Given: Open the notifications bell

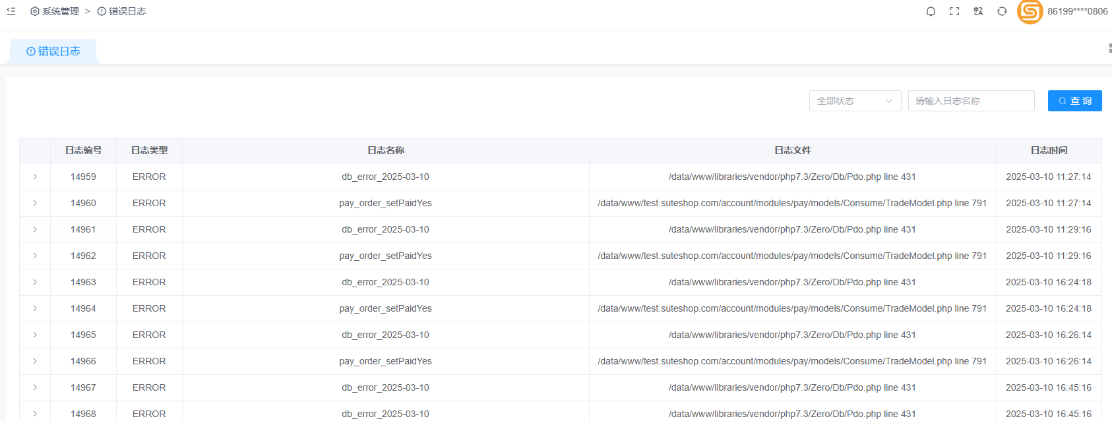Looking at the screenshot, I should pyautogui.click(x=931, y=11).
